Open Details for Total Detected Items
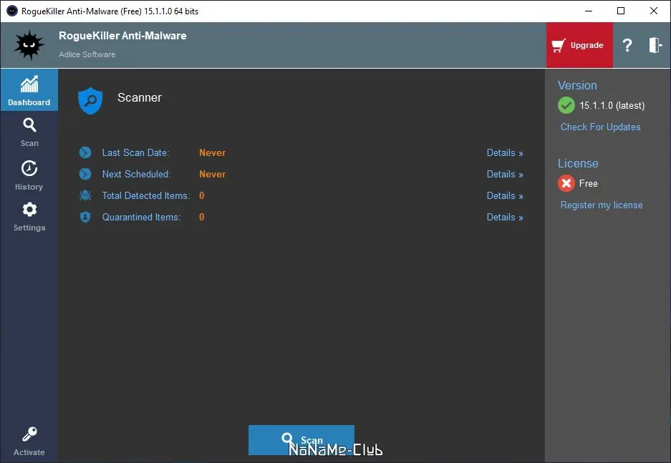This screenshot has width=671, height=463. 505,195
